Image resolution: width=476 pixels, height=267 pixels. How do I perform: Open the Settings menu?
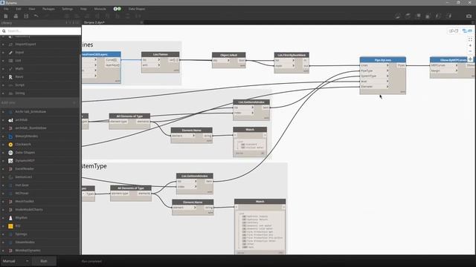click(68, 9)
